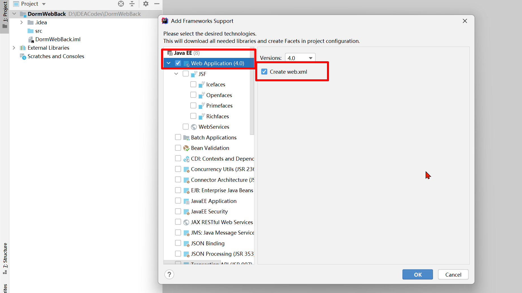This screenshot has height=293, width=522.
Task: Click the Batch Applications folder icon
Action: click(186, 137)
